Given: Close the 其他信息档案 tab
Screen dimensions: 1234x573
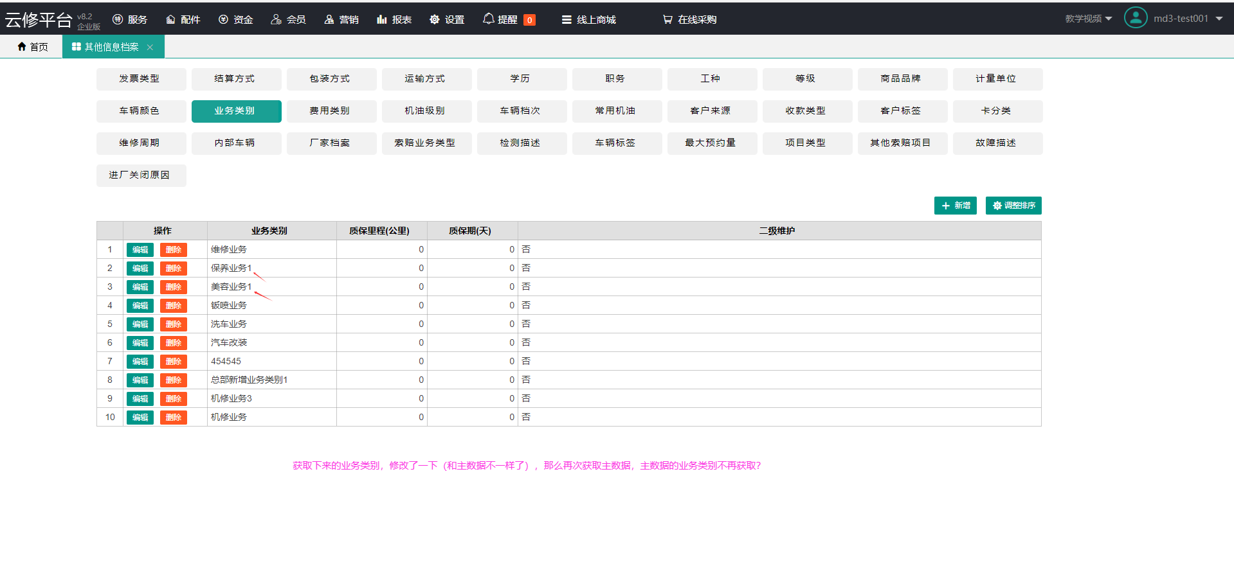Looking at the screenshot, I should point(150,47).
